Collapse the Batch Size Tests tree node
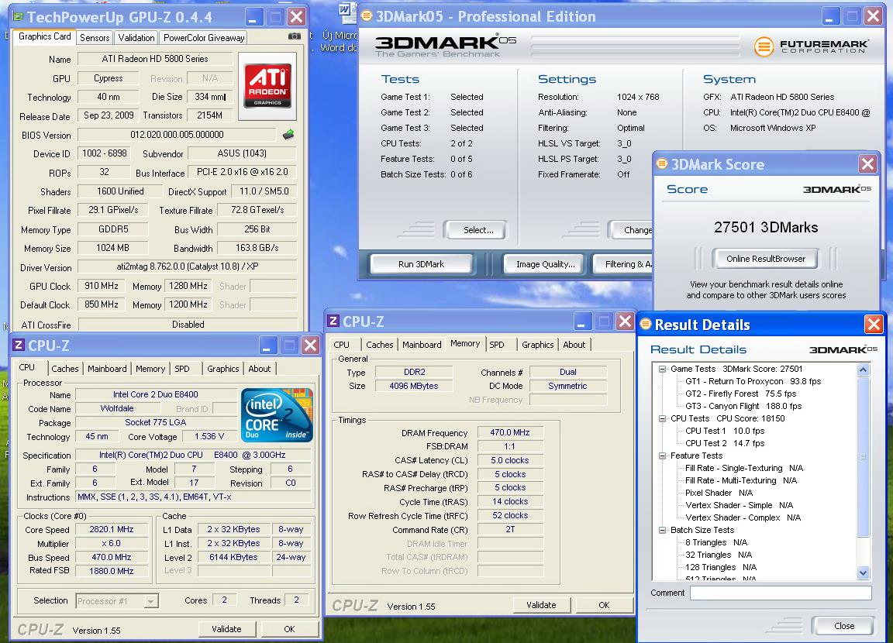 point(662,530)
